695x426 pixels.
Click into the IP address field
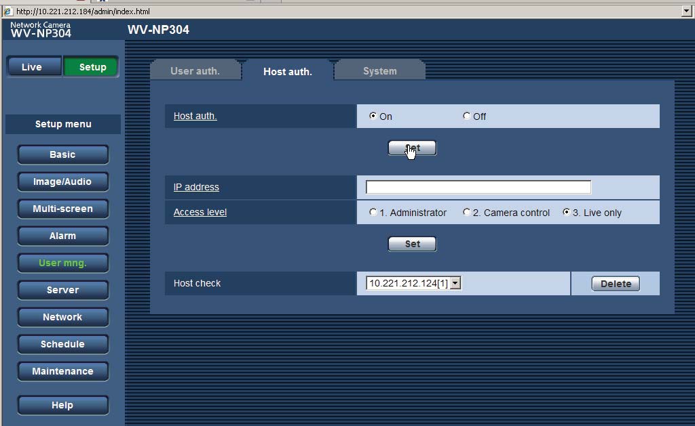478,187
